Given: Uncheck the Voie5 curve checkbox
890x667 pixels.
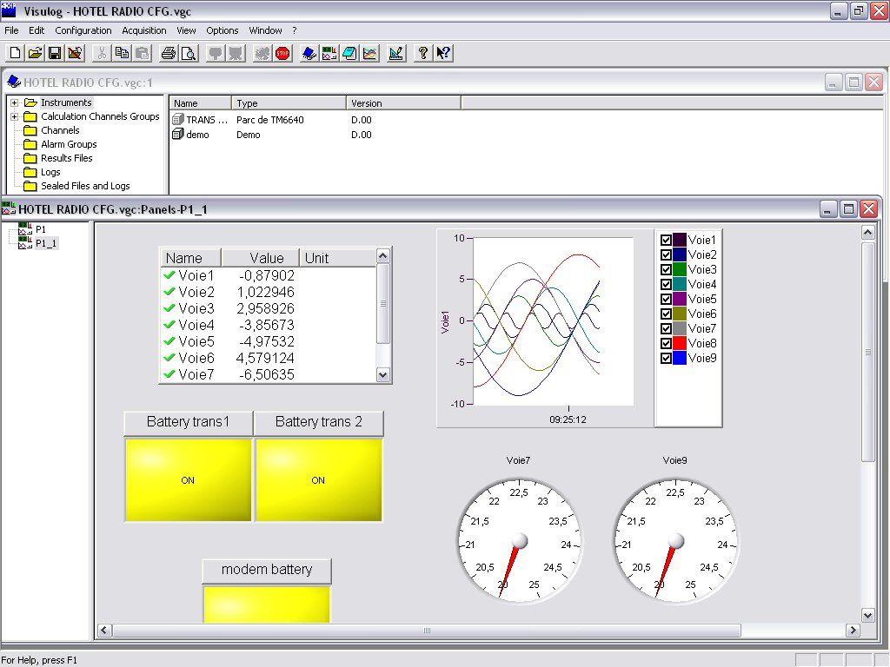Looking at the screenshot, I should pos(667,299).
